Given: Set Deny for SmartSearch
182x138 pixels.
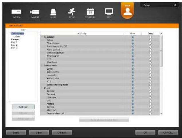Looking at the screenshot, I should point(150,56).
